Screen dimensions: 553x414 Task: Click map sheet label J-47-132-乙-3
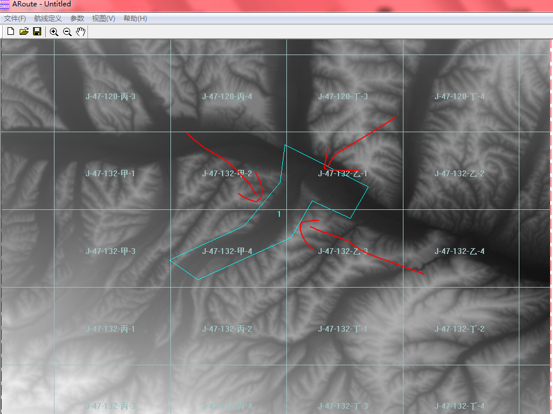343,251
